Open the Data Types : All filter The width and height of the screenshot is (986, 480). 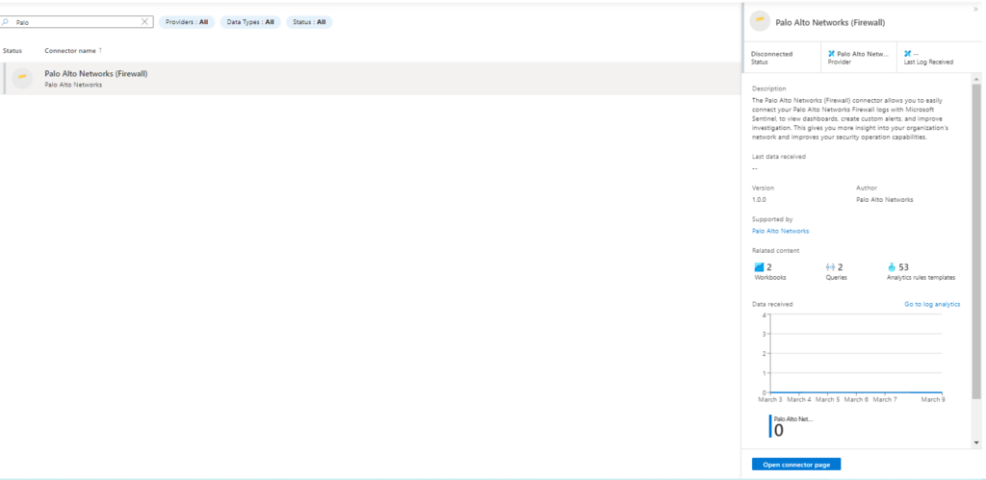(250, 22)
